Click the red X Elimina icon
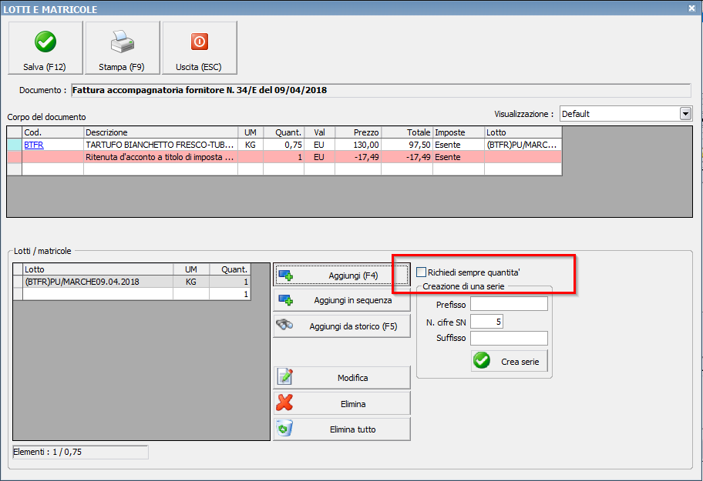The image size is (703, 481). point(284,403)
